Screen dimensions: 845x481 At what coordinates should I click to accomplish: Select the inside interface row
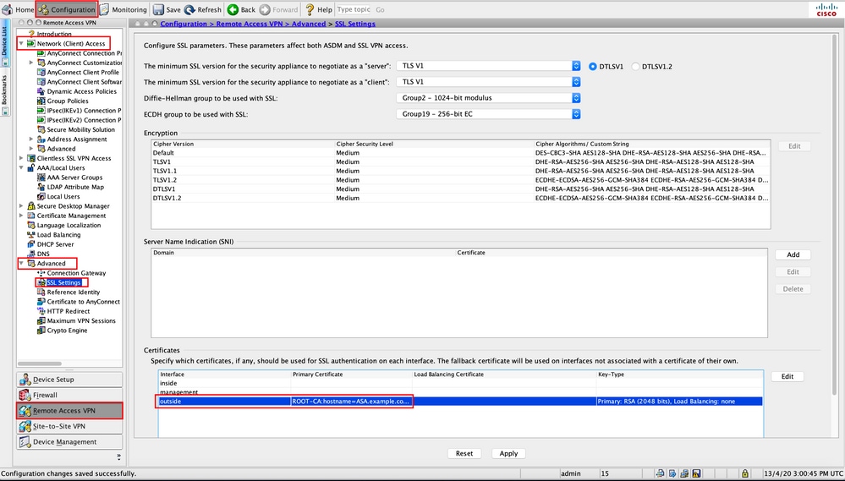[461, 383]
